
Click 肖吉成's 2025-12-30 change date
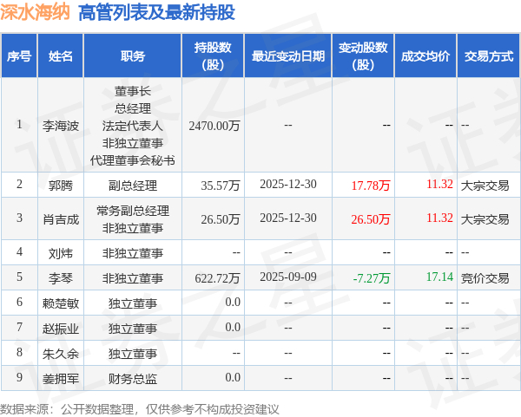tap(288, 218)
